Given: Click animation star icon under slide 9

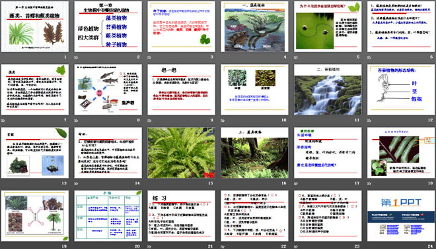Looking at the screenshot, I should 149,121.
